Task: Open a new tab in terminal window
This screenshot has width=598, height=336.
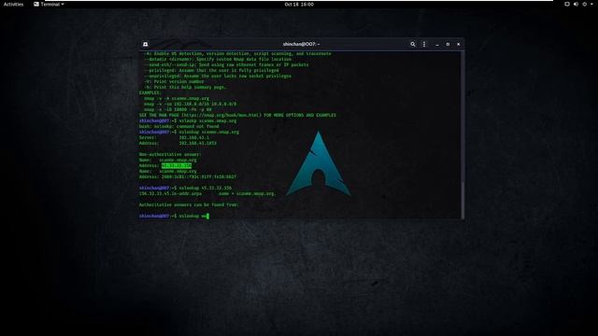Action: [x=146, y=44]
